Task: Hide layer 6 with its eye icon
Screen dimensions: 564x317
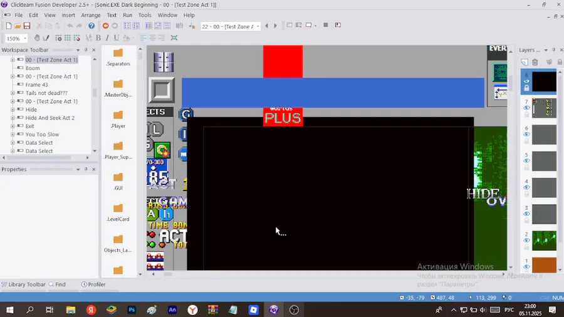Action: (526, 135)
